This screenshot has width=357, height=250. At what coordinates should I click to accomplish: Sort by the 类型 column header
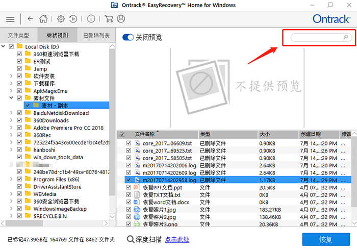[x=228, y=134]
